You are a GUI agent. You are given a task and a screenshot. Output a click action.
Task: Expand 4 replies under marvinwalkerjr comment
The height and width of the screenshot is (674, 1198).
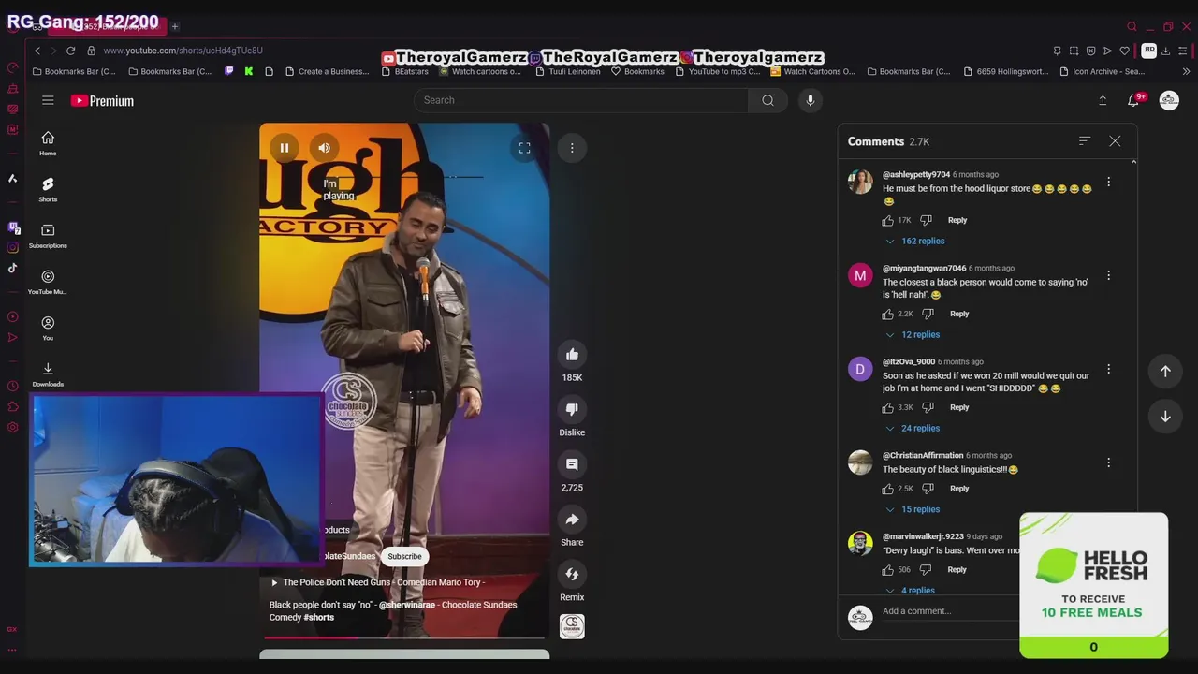click(910, 591)
